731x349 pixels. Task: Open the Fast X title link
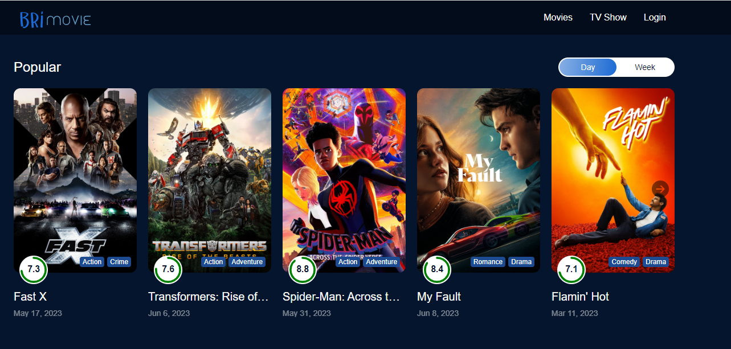point(30,297)
